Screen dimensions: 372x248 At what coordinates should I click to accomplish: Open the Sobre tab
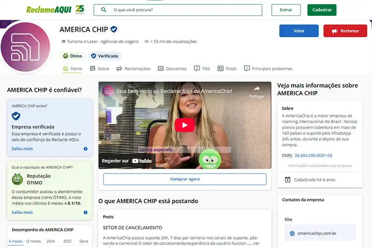click(99, 68)
